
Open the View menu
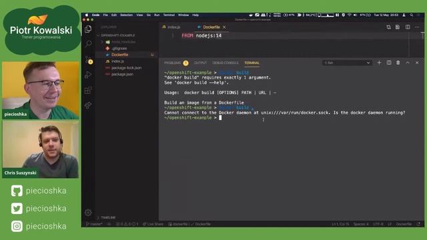[139, 15]
